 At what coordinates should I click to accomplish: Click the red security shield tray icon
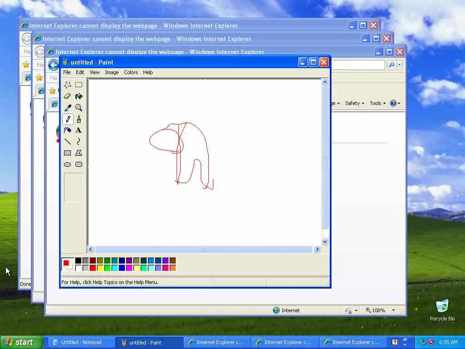click(x=431, y=342)
